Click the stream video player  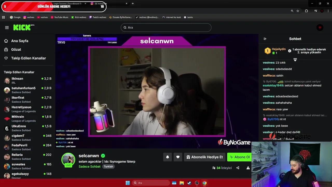tap(157, 91)
